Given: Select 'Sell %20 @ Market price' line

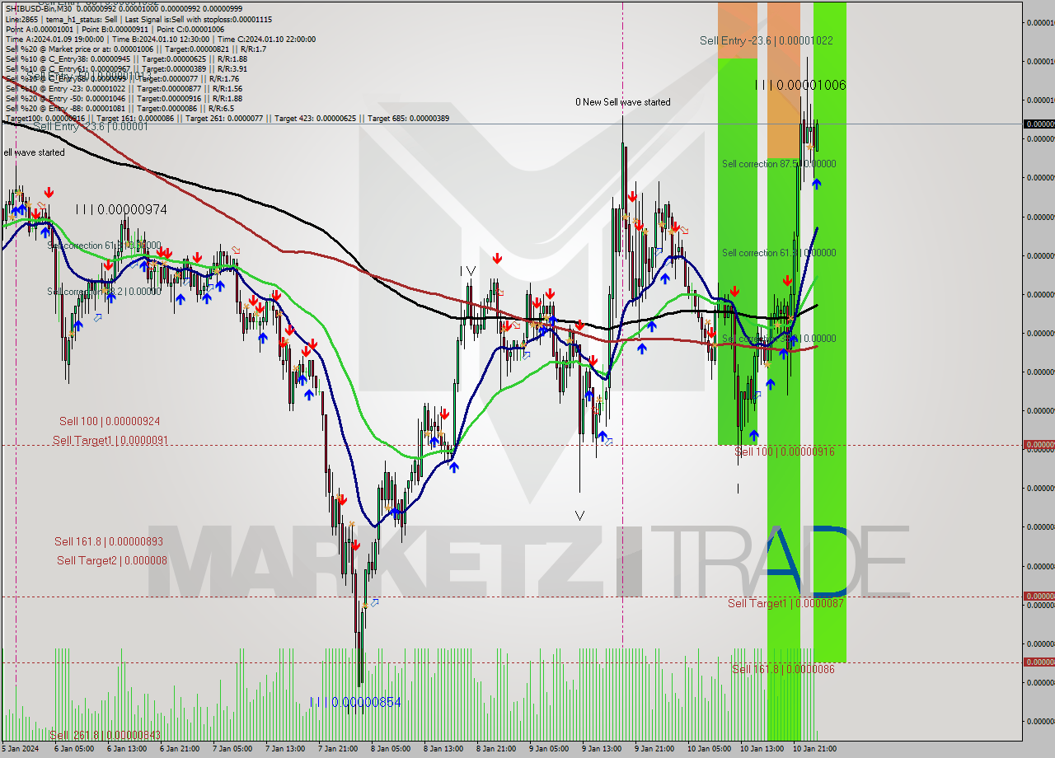Looking at the screenshot, I should coord(135,49).
